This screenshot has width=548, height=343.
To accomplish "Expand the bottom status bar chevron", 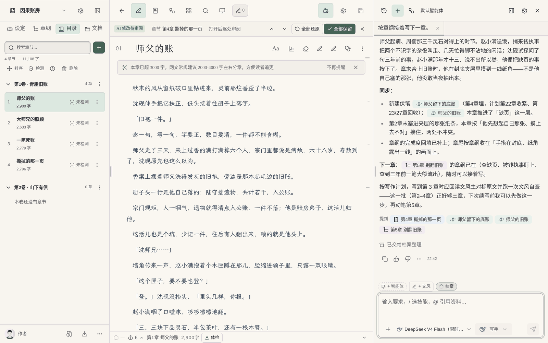I will (x=364, y=338).
